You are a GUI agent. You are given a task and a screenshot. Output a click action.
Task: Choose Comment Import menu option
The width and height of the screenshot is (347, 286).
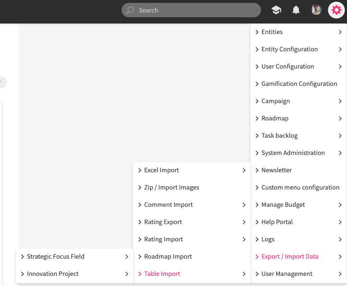click(x=168, y=205)
